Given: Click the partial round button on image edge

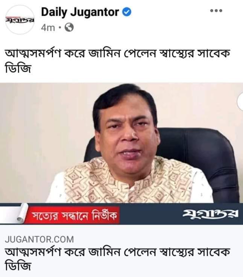Looking at the screenshot, I should pyautogui.click(x=240, y=102).
